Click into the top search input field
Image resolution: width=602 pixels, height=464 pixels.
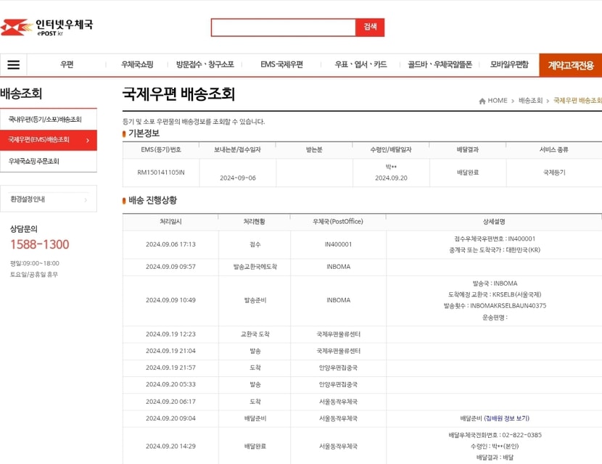click(284, 28)
